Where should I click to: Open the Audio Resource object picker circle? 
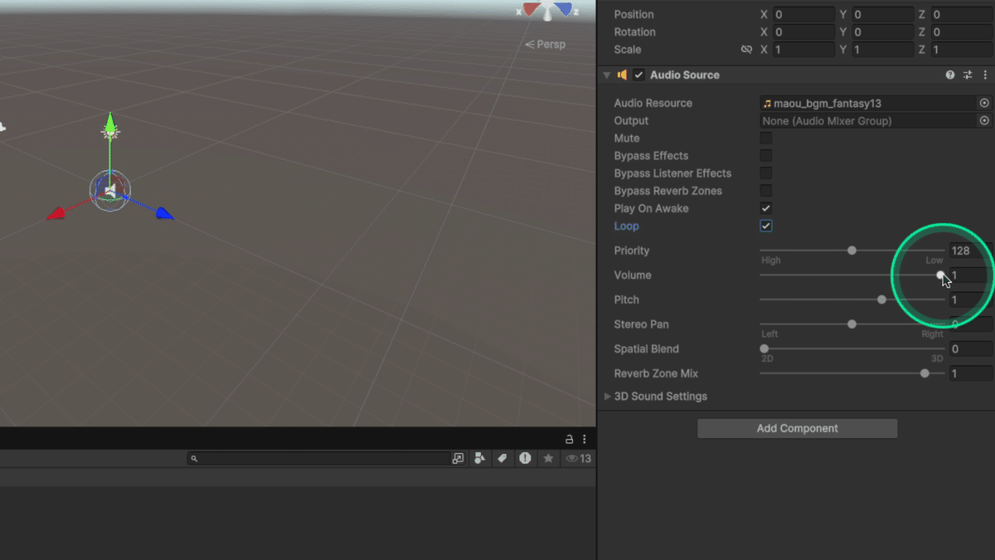click(984, 103)
